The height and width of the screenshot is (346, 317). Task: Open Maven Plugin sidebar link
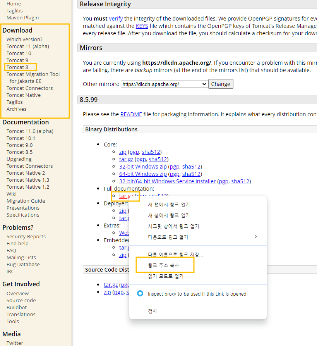coord(22,18)
